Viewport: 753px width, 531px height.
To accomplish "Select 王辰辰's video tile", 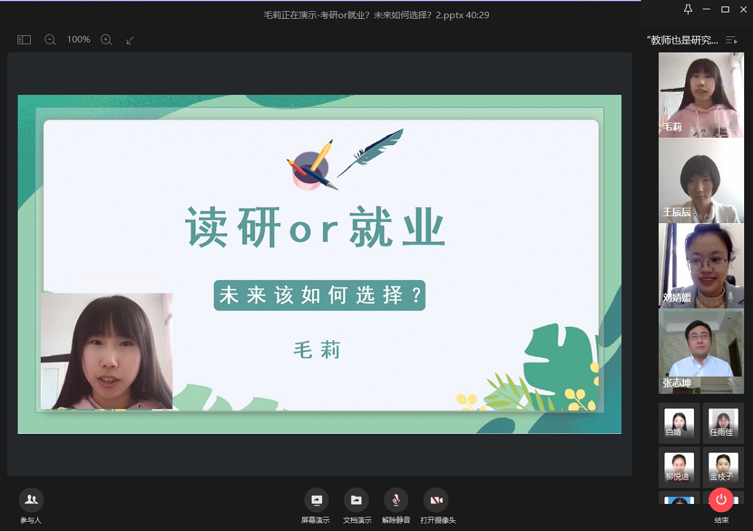I will pyautogui.click(x=701, y=180).
